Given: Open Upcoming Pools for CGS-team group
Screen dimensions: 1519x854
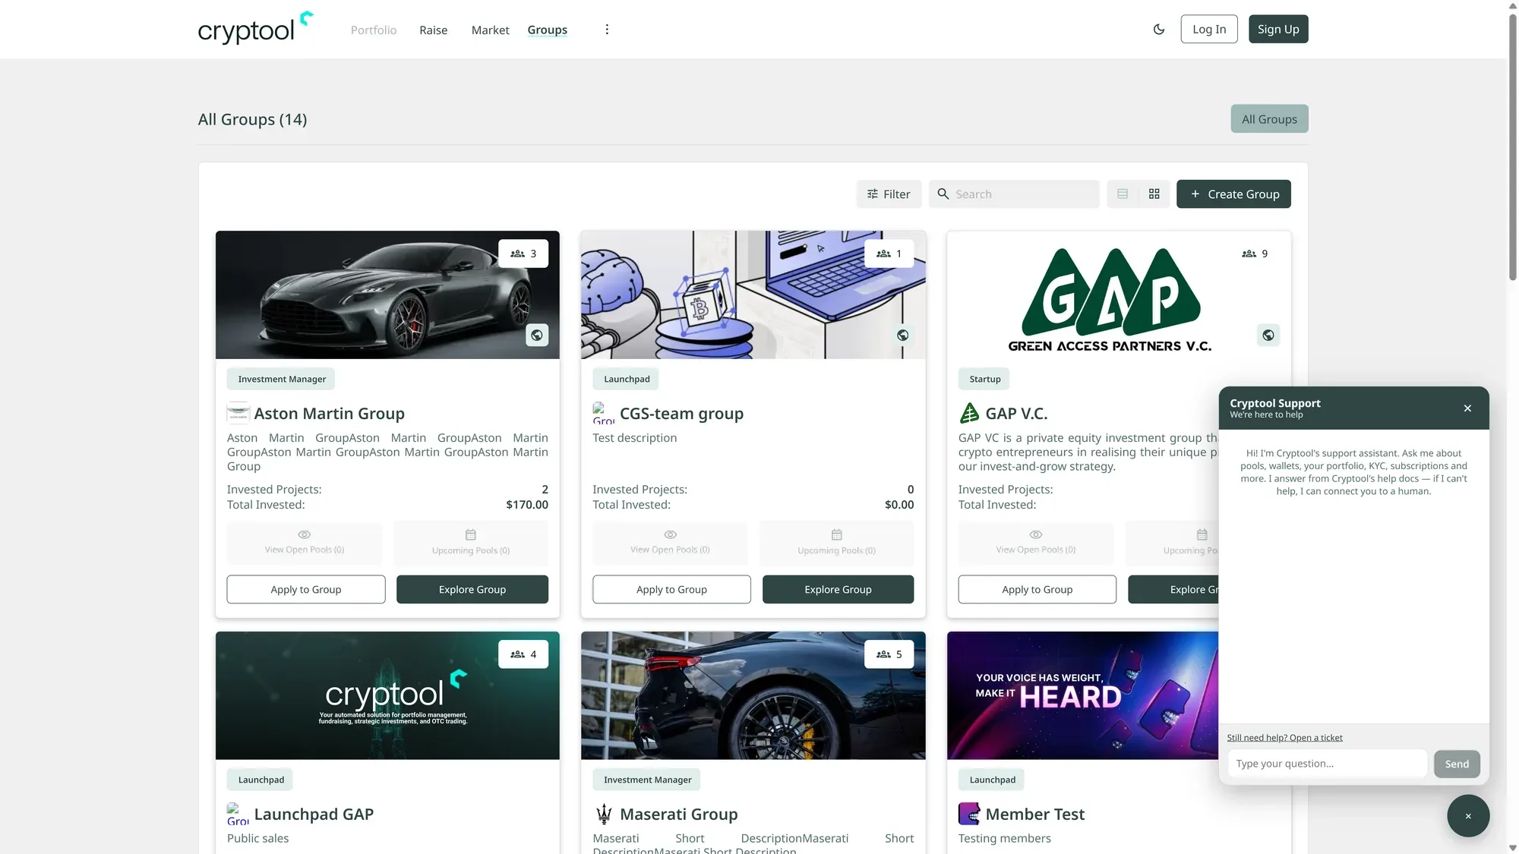Looking at the screenshot, I should 837,543.
